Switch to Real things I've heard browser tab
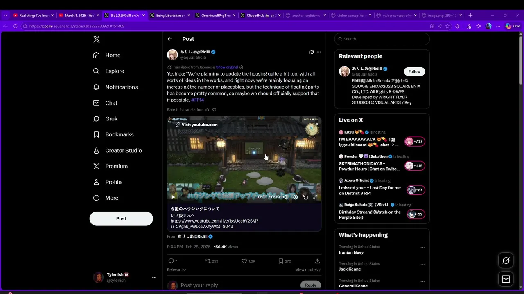Viewport: 524px width, 294px height. click(x=34, y=15)
